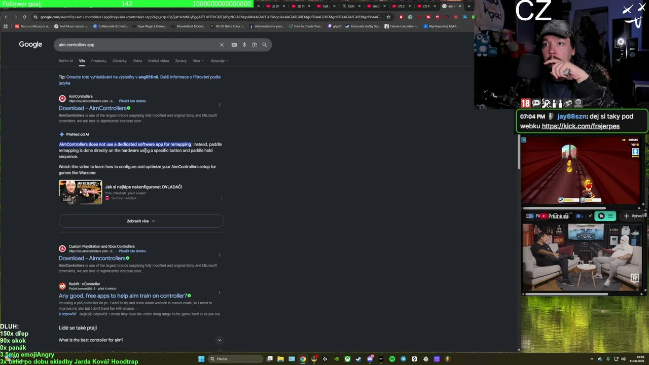Viewport: 649px width, 365px height.
Task: Open more options for first AimControllers result
Action: (220, 105)
